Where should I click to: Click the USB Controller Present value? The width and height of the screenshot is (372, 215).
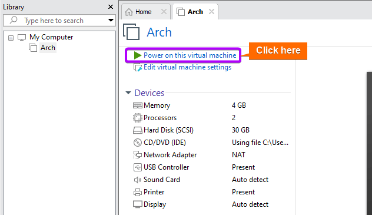(x=243, y=167)
